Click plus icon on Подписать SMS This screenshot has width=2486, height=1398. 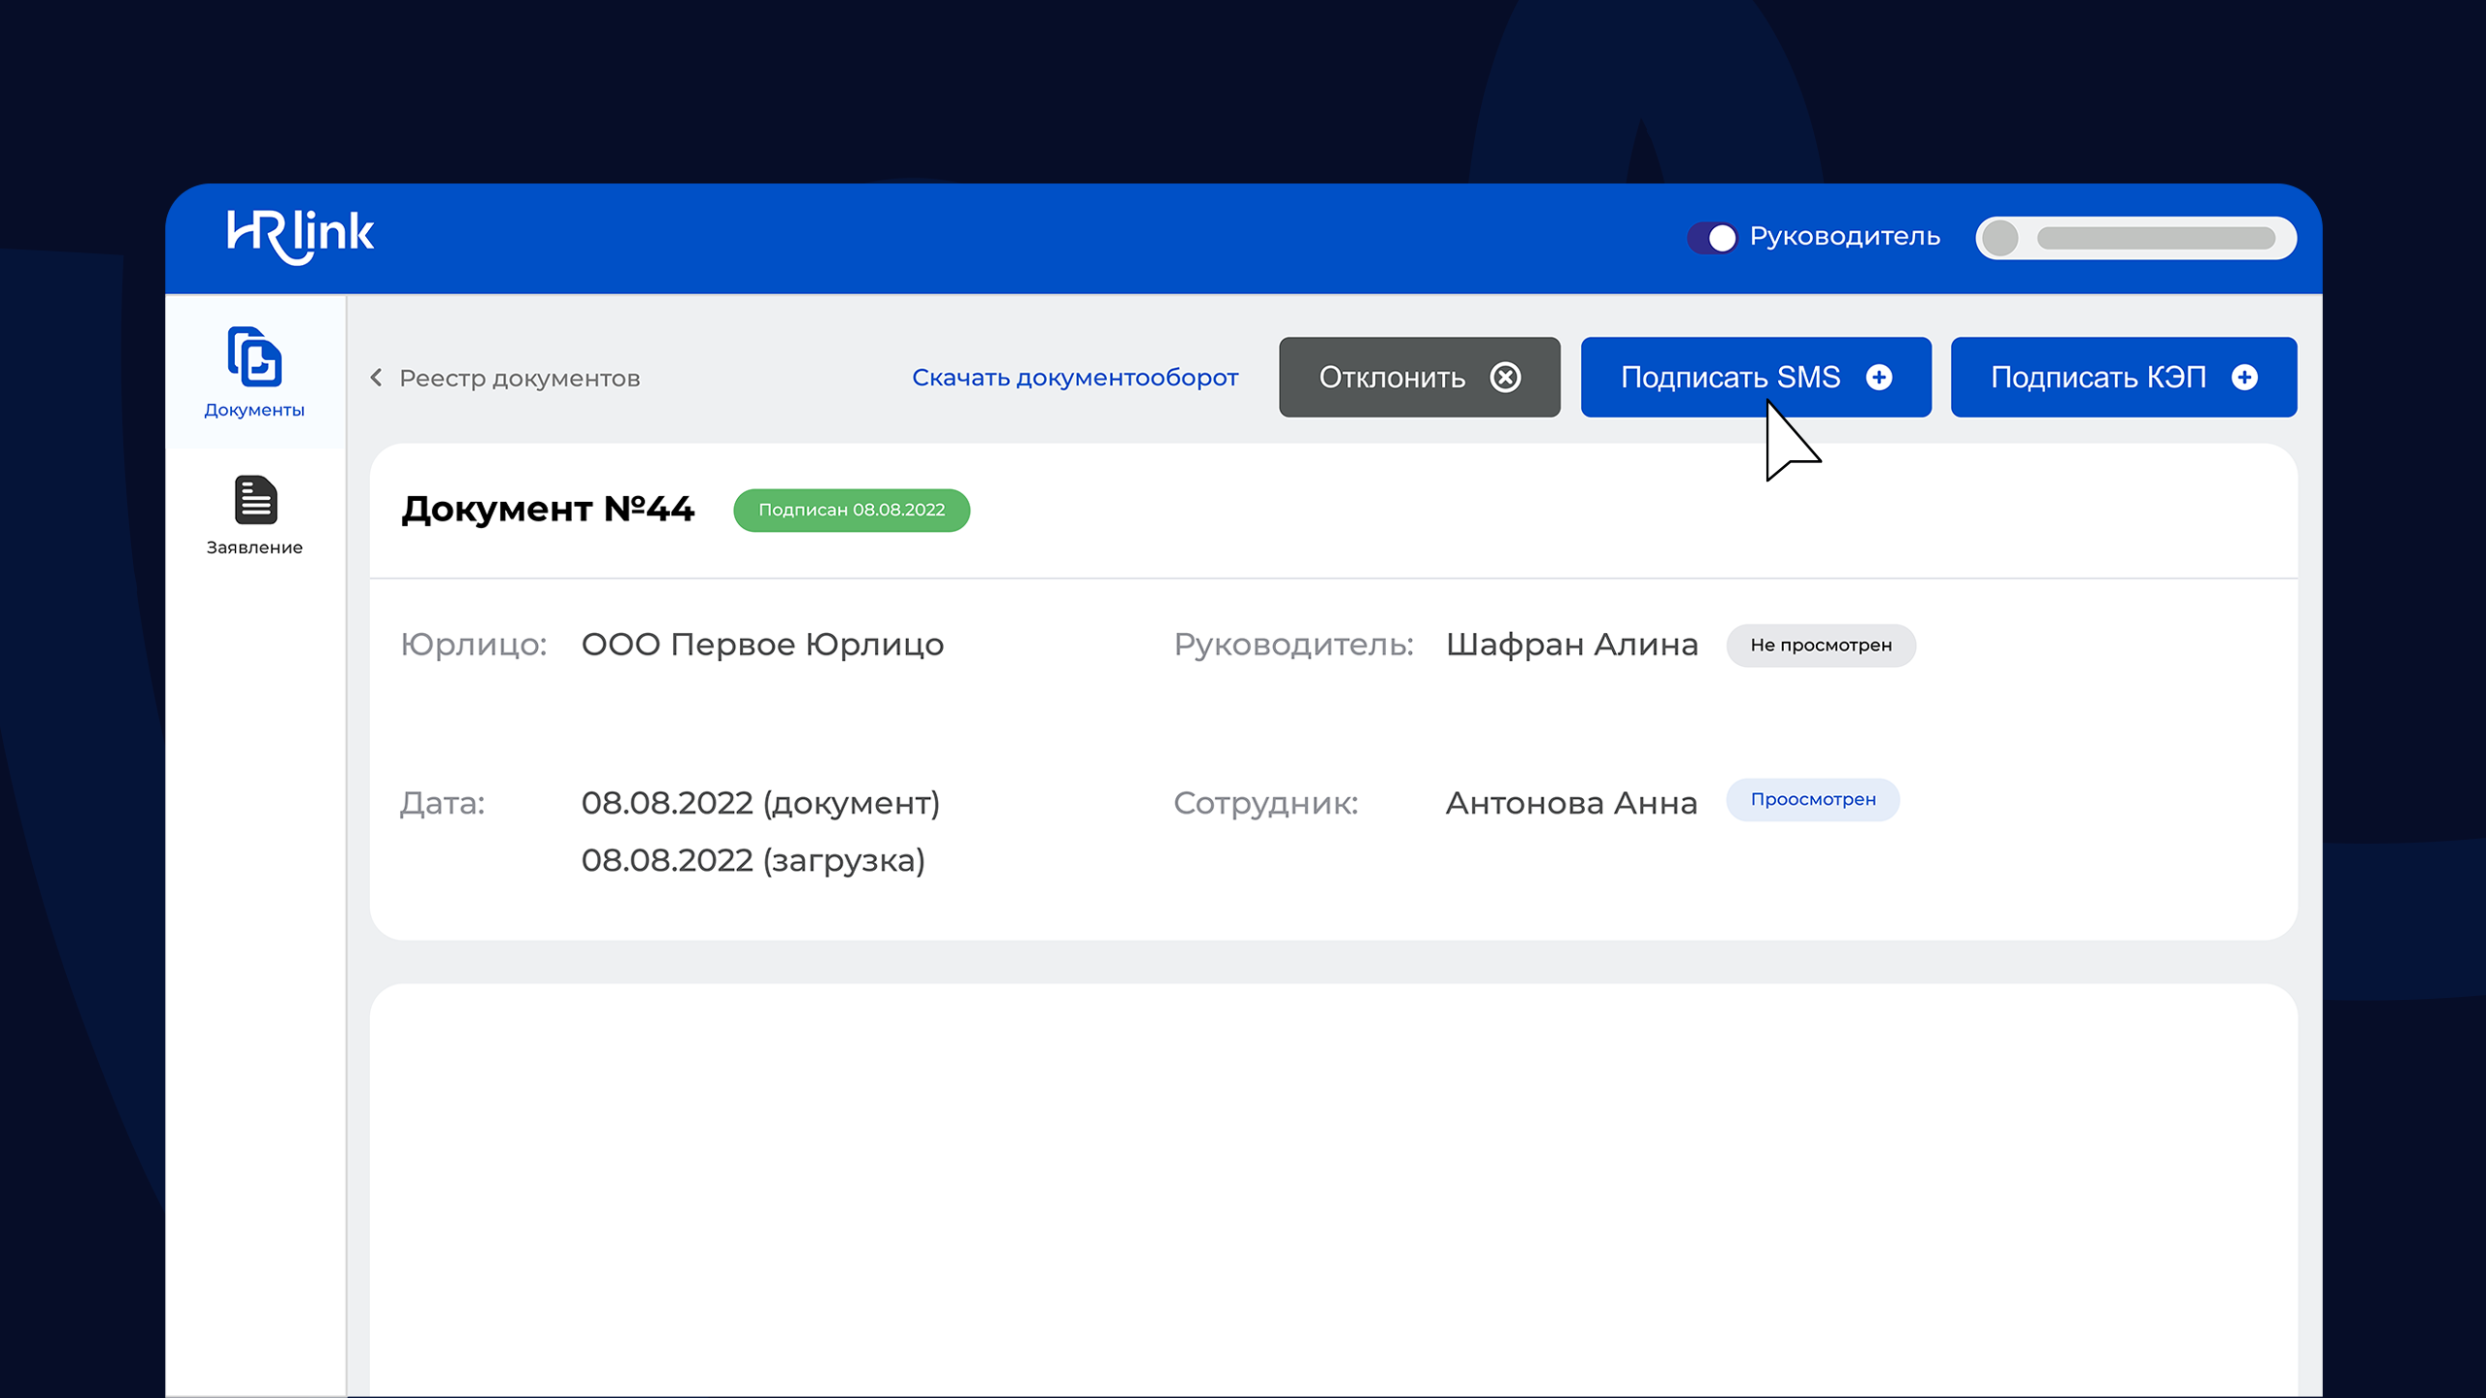point(1879,378)
